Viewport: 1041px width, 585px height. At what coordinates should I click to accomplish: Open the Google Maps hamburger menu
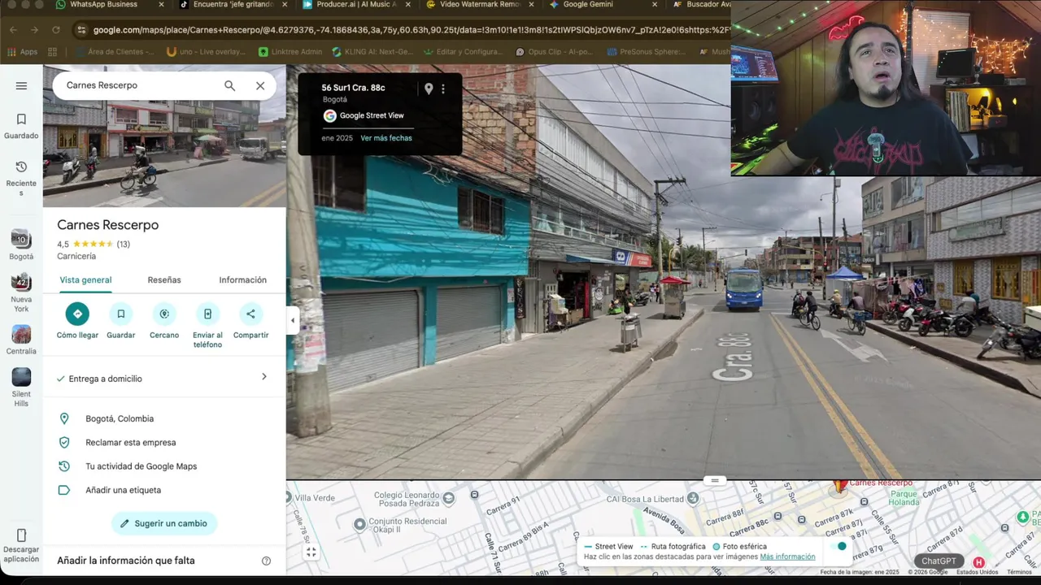click(x=21, y=85)
